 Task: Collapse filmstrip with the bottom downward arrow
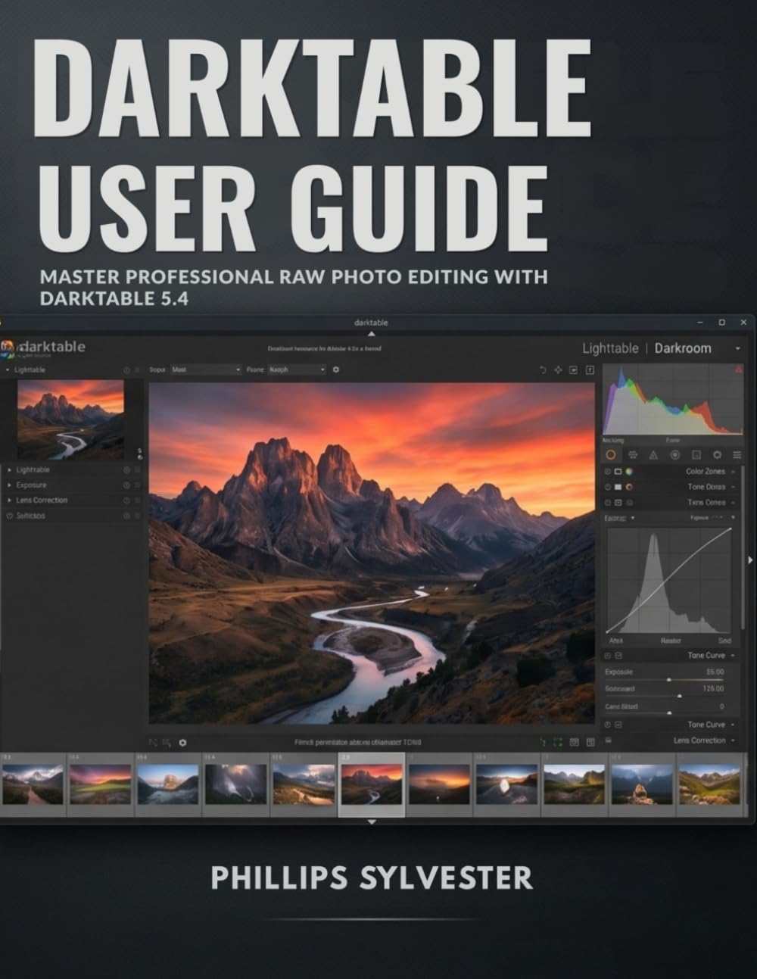(371, 822)
